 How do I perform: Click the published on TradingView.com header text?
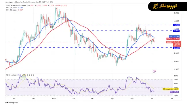(29, 2)
